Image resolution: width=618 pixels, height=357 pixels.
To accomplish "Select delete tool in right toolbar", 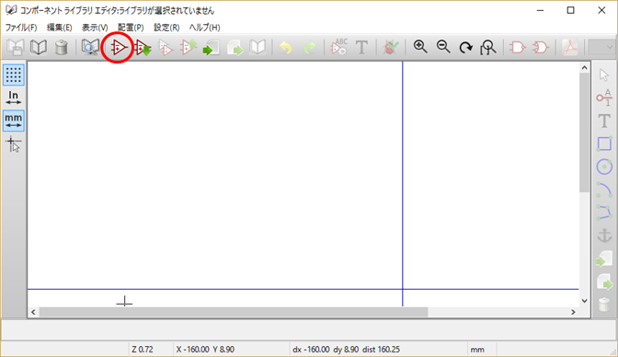I will tap(604, 305).
